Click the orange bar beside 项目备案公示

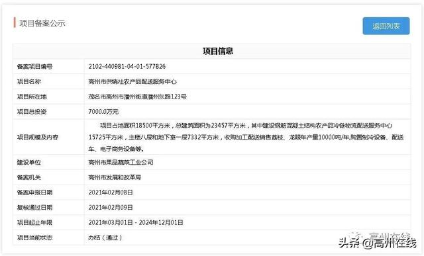tap(15, 22)
